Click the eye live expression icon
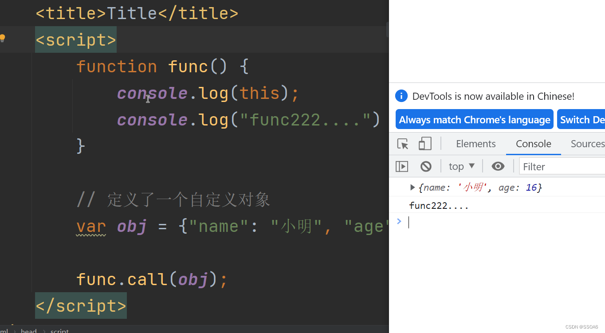 [x=498, y=166]
